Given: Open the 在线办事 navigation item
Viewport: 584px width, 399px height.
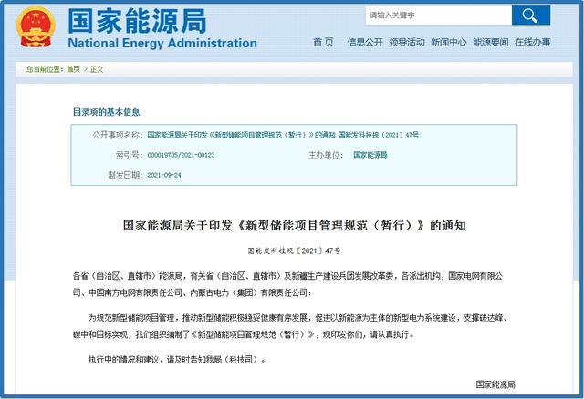Looking at the screenshot, I should click(532, 42).
